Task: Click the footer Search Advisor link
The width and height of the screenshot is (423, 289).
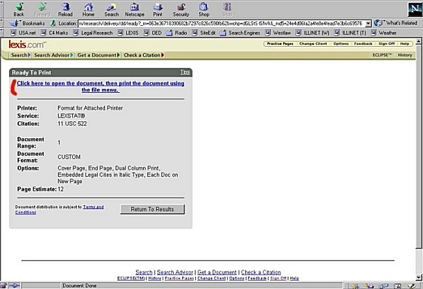Action: click(175, 272)
